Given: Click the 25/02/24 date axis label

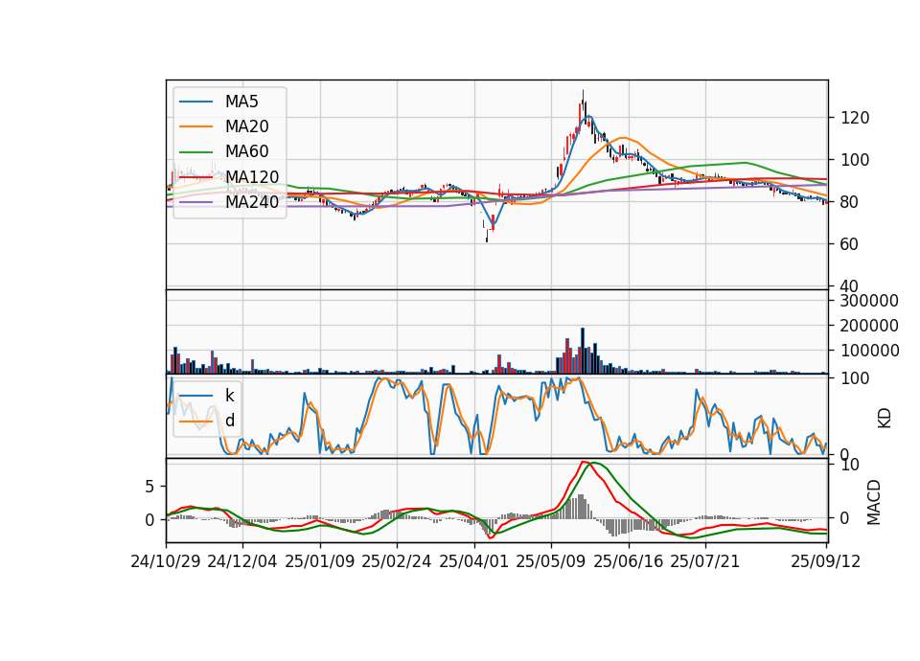Looking at the screenshot, I should click(397, 561).
